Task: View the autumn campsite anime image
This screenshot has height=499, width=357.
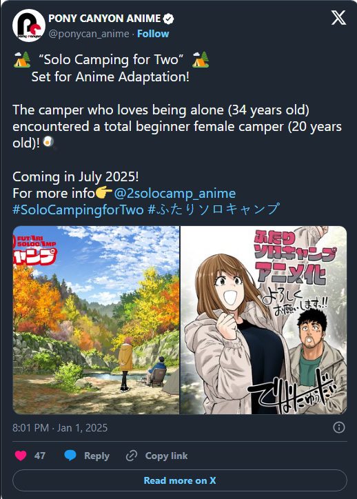Action: [96, 320]
